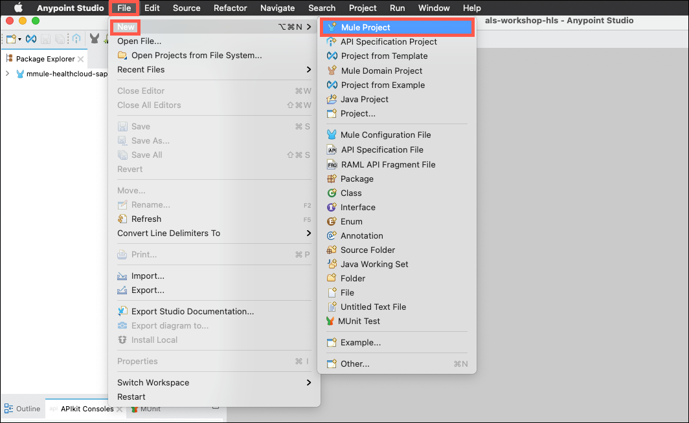Open the Edit menu
This screenshot has width=689, height=423.
pyautogui.click(x=152, y=8)
